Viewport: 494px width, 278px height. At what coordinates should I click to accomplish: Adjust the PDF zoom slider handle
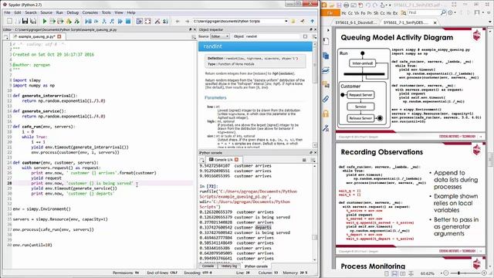(x=458, y=273)
